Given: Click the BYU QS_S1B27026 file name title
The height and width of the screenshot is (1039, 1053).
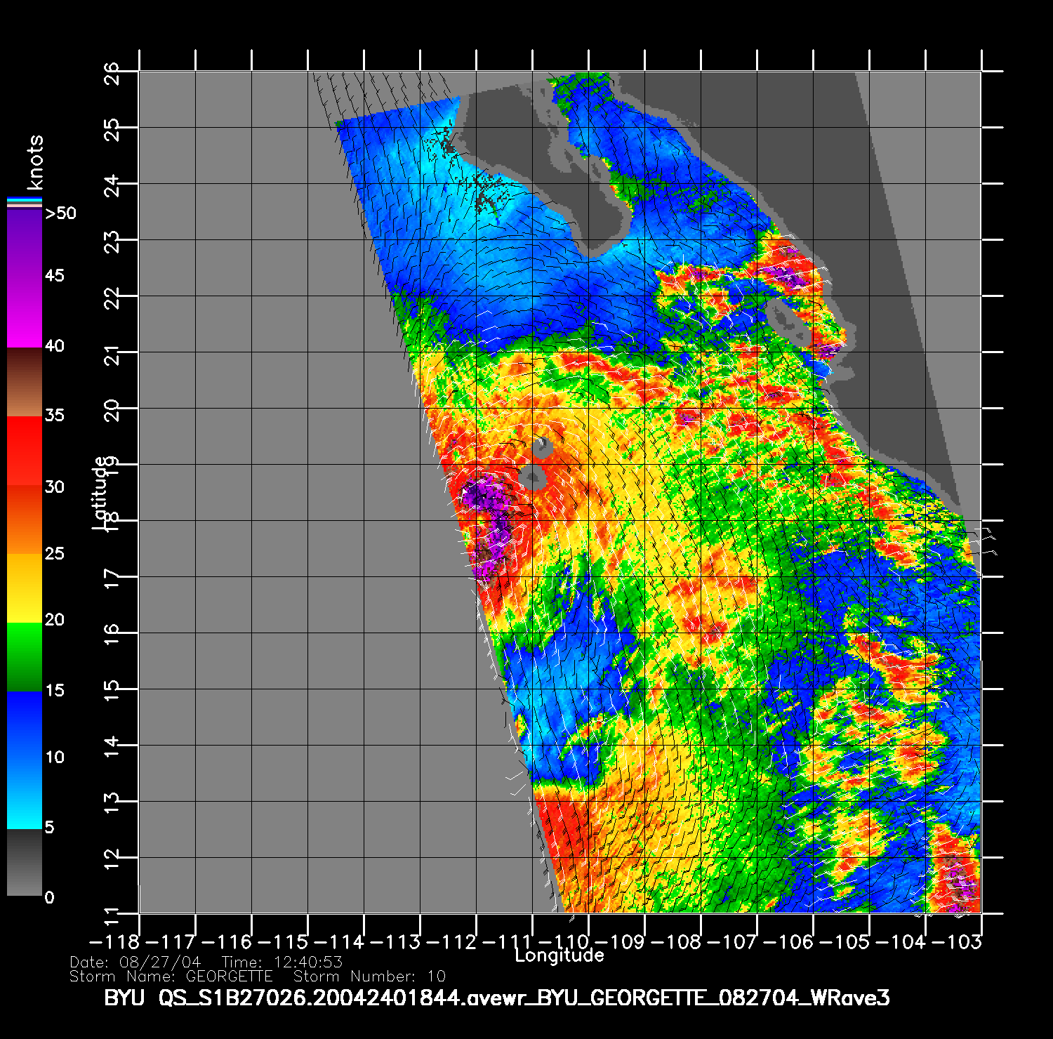Looking at the screenshot, I should click(x=496, y=998).
